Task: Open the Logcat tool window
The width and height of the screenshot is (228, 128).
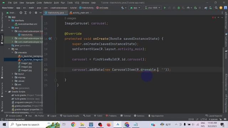Action: tap(52, 116)
